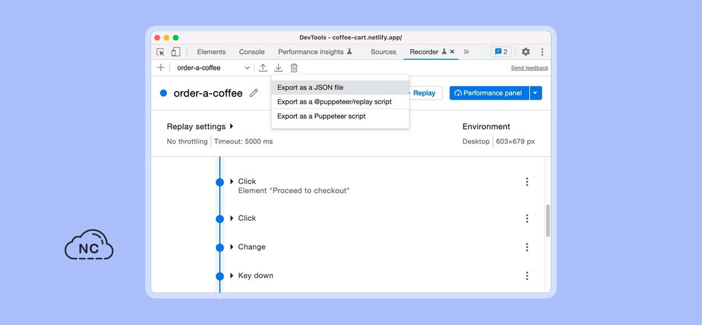This screenshot has width=702, height=325.
Task: Expand the Change step
Action: click(231, 247)
